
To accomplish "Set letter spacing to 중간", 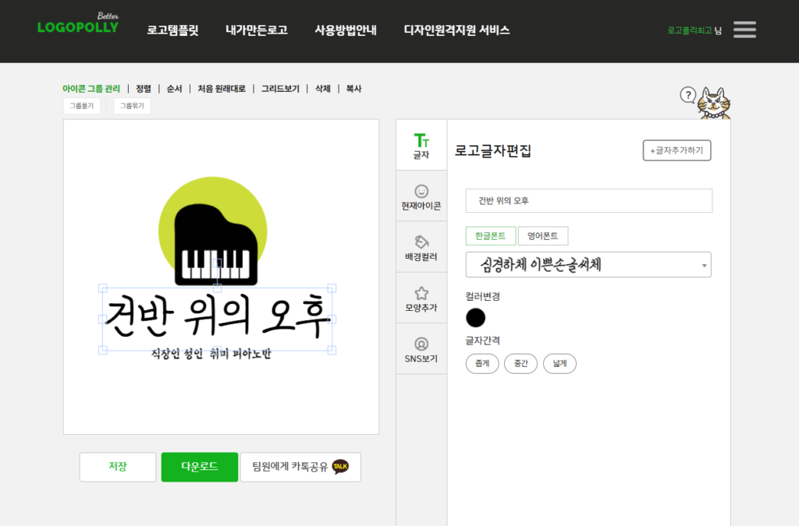I will point(520,364).
